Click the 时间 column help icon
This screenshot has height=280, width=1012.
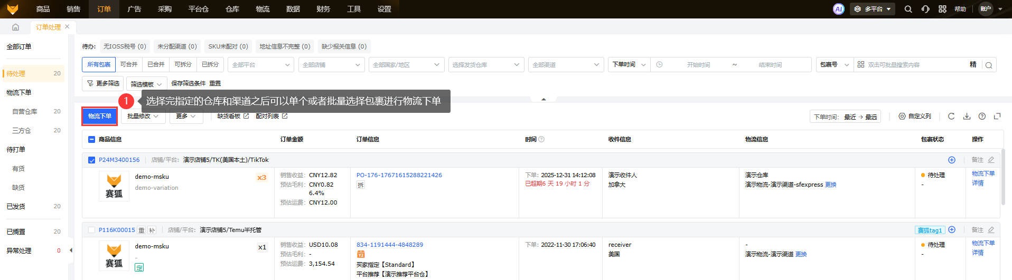click(x=541, y=139)
